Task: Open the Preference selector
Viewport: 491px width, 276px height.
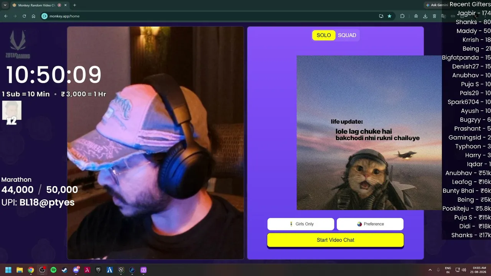Action: coord(370,224)
